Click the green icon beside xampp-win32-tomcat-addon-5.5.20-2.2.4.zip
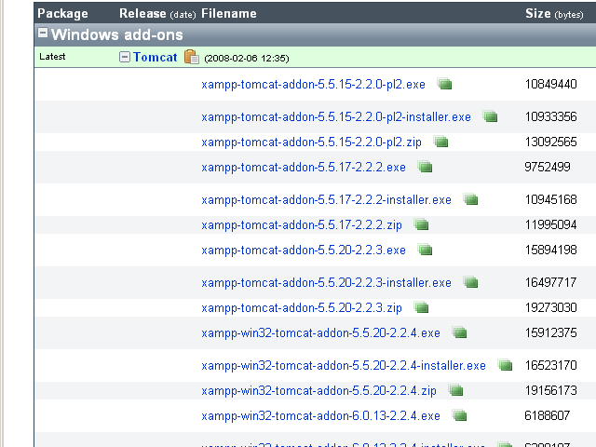 [455, 390]
